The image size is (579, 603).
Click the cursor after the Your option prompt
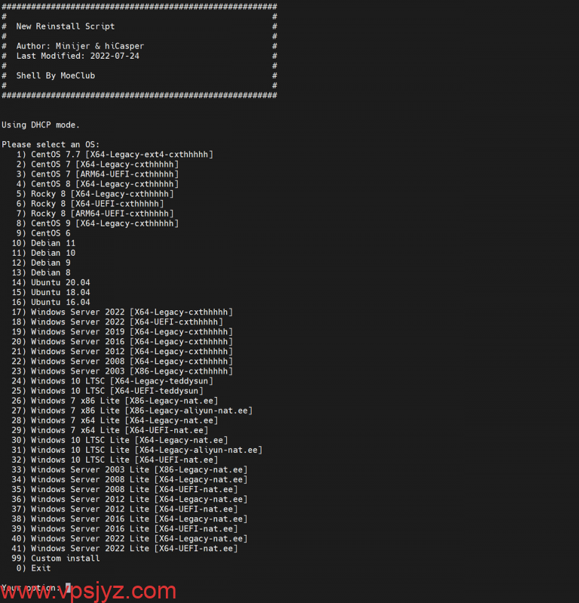click(x=68, y=587)
